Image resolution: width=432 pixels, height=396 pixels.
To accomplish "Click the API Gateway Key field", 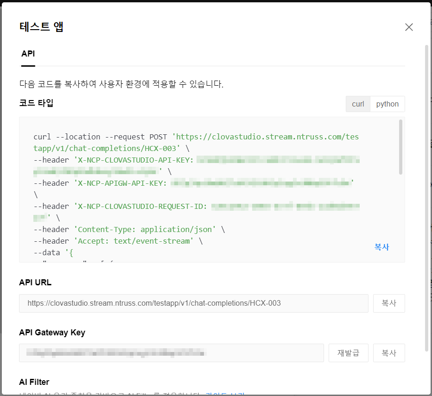I will tap(172, 353).
